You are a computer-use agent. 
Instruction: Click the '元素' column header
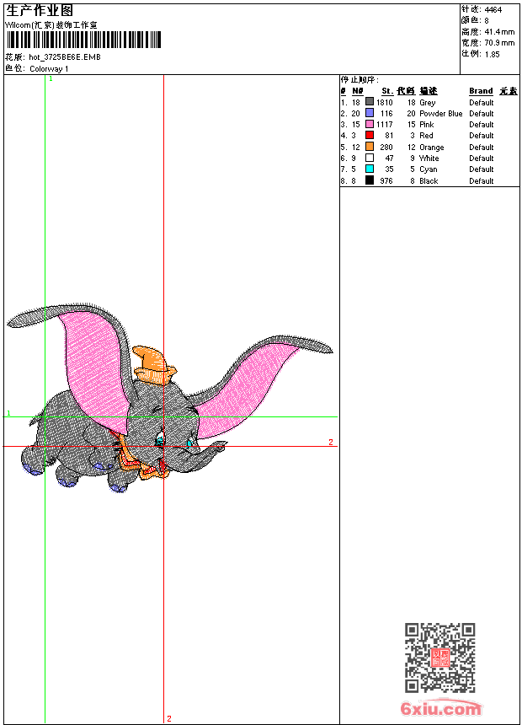[509, 91]
